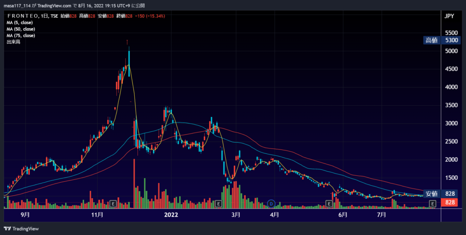This screenshot has height=235, width=466.
Task: Click the 11月 date label
Action: pos(97,215)
